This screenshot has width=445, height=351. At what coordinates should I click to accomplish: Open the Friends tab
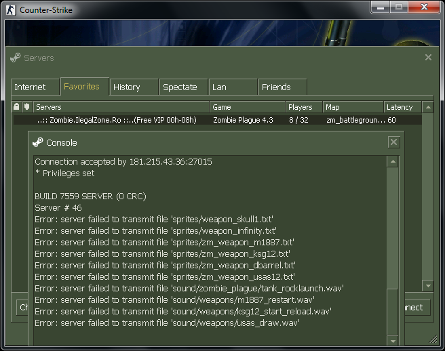[x=282, y=87]
